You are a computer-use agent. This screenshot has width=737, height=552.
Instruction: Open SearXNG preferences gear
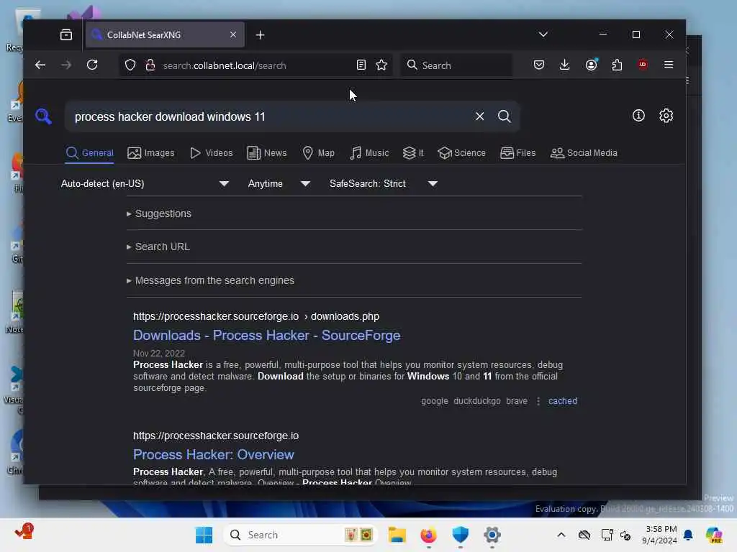point(666,116)
